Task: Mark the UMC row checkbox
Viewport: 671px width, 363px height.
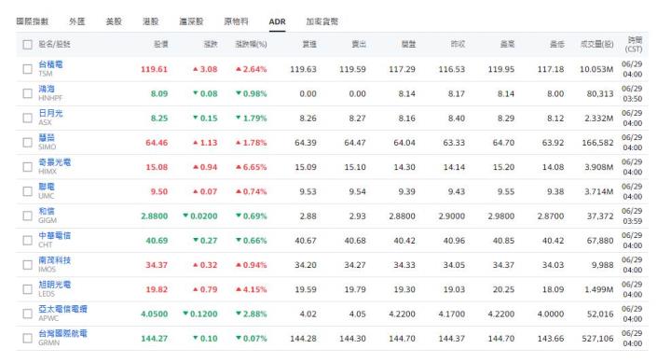Action: pyautogui.click(x=27, y=191)
